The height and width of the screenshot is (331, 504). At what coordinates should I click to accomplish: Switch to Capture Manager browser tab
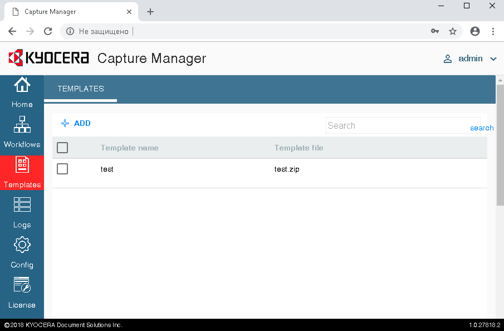click(71, 12)
